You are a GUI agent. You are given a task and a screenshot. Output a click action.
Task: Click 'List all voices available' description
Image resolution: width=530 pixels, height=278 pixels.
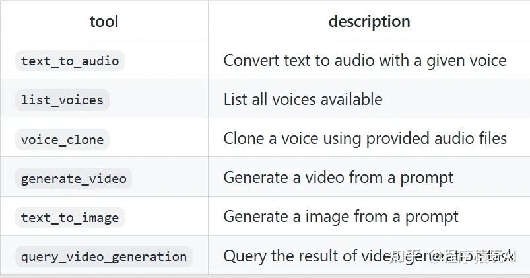[x=302, y=100]
